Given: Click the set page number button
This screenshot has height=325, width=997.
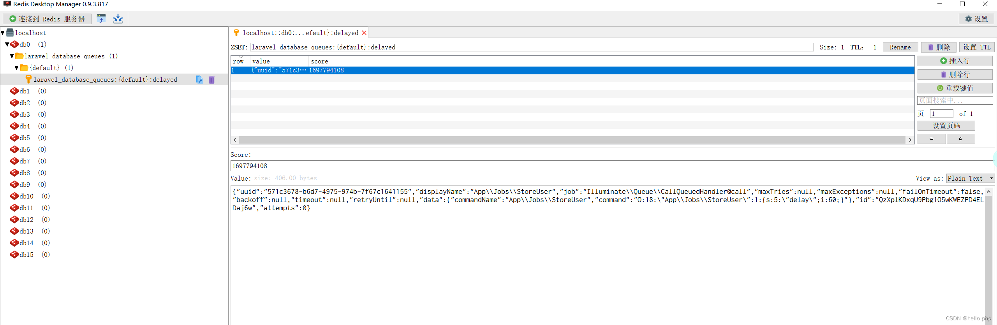Looking at the screenshot, I should (x=946, y=126).
